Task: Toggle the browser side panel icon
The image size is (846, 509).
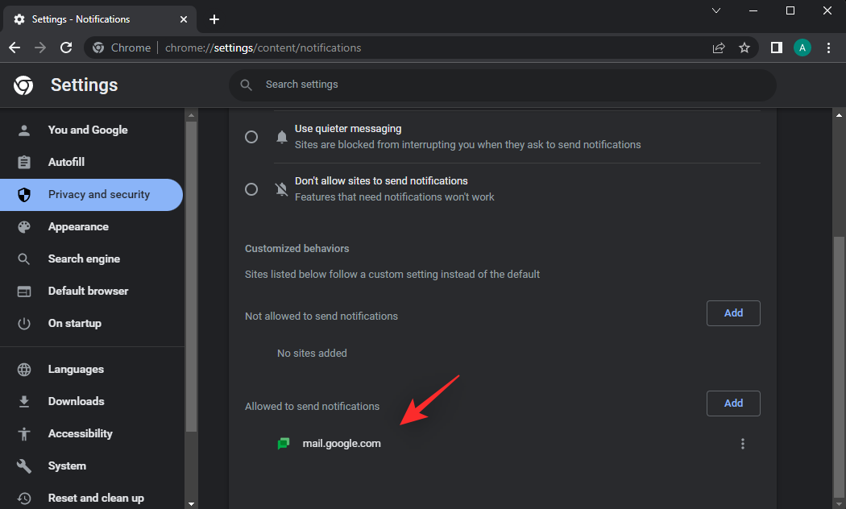Action: click(776, 48)
